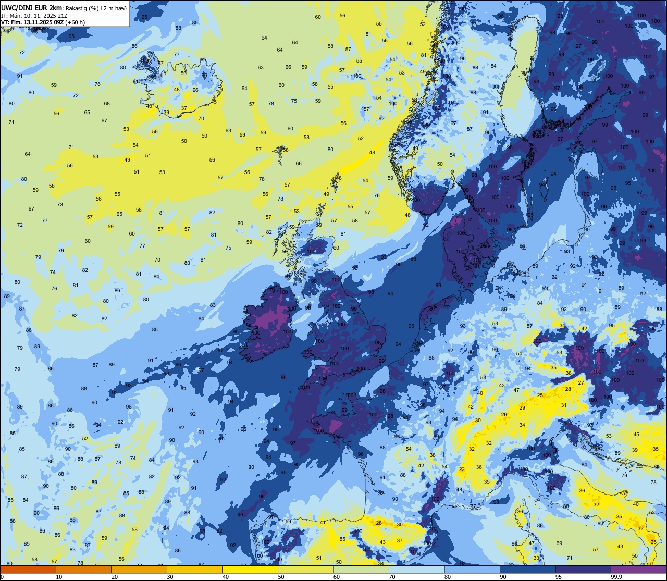The width and height of the screenshot is (667, 581).
Task: Click the humidity value '31' over the Alps
Action: tap(564, 405)
